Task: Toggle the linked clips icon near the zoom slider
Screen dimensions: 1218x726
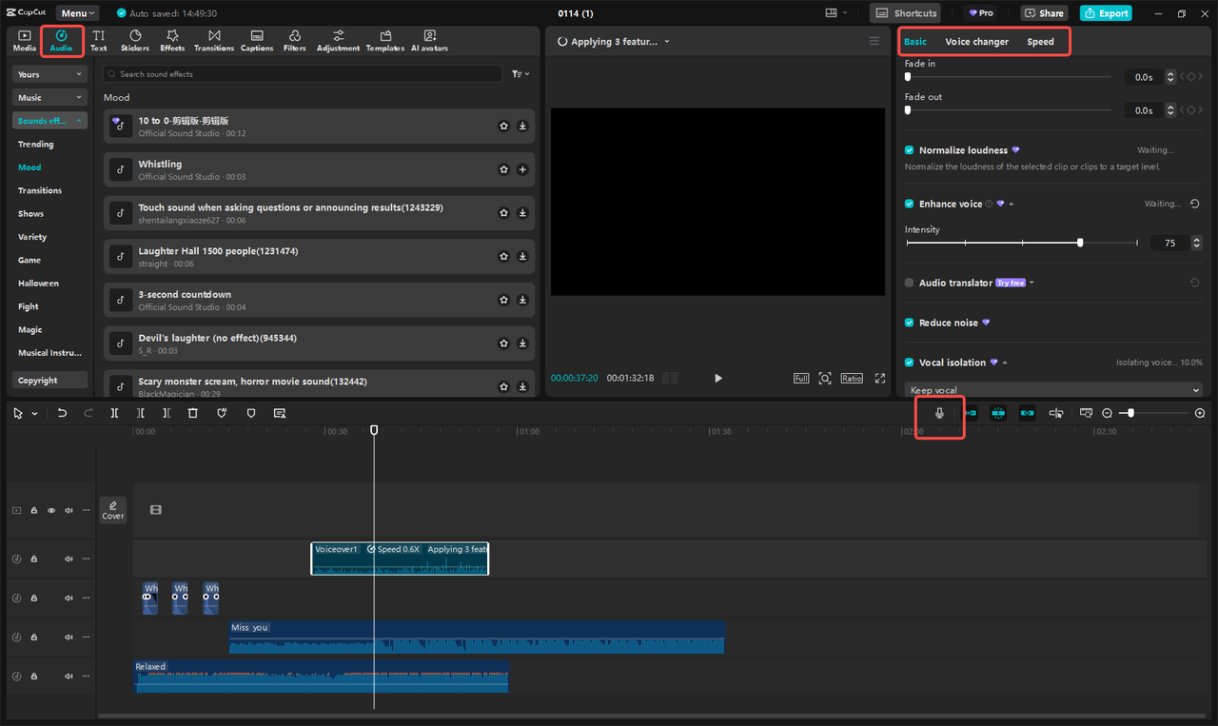Action: point(1027,412)
